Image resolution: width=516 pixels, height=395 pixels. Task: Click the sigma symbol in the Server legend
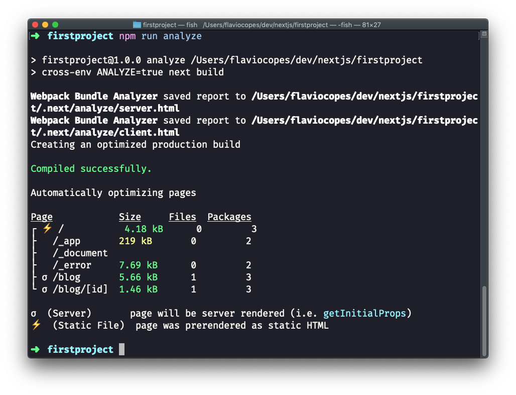34,314
